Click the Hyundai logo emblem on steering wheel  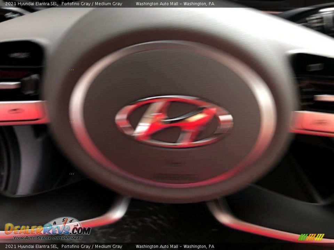[x=174, y=122]
